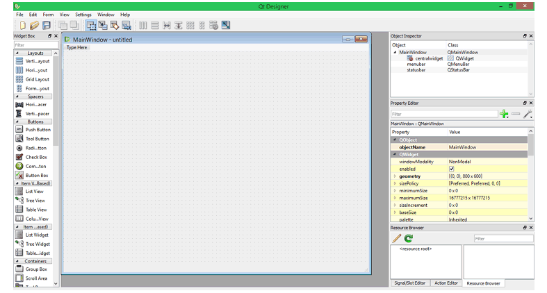Viewport: 547px width, 293px height.
Task: Close the Property Editor panel
Action: click(x=531, y=103)
